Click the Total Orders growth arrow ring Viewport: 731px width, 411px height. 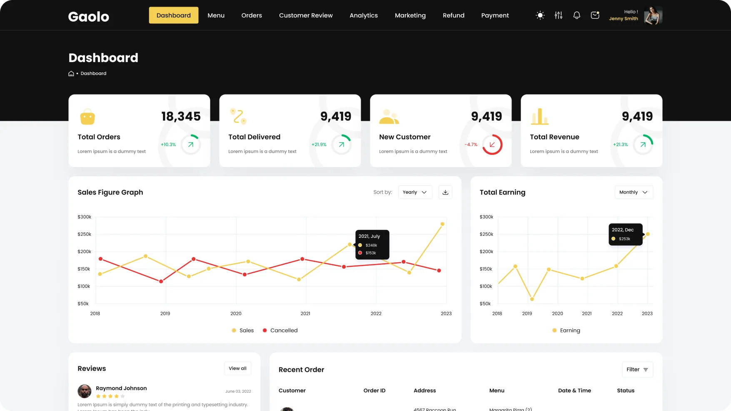coord(191,144)
